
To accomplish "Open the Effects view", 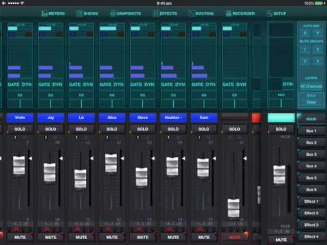I will coord(165,14).
